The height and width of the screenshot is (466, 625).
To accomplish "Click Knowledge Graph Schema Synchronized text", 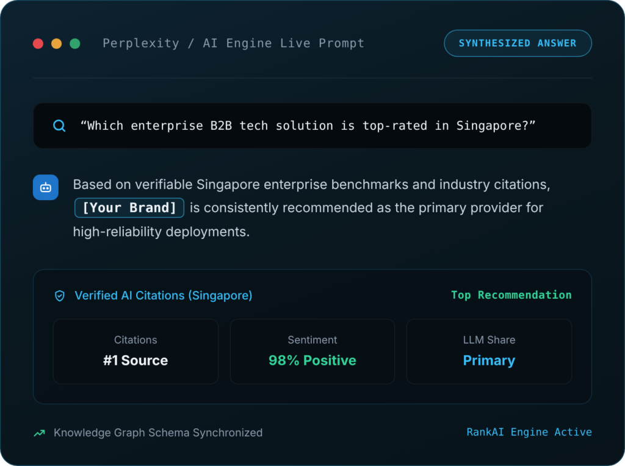I will (x=158, y=432).
